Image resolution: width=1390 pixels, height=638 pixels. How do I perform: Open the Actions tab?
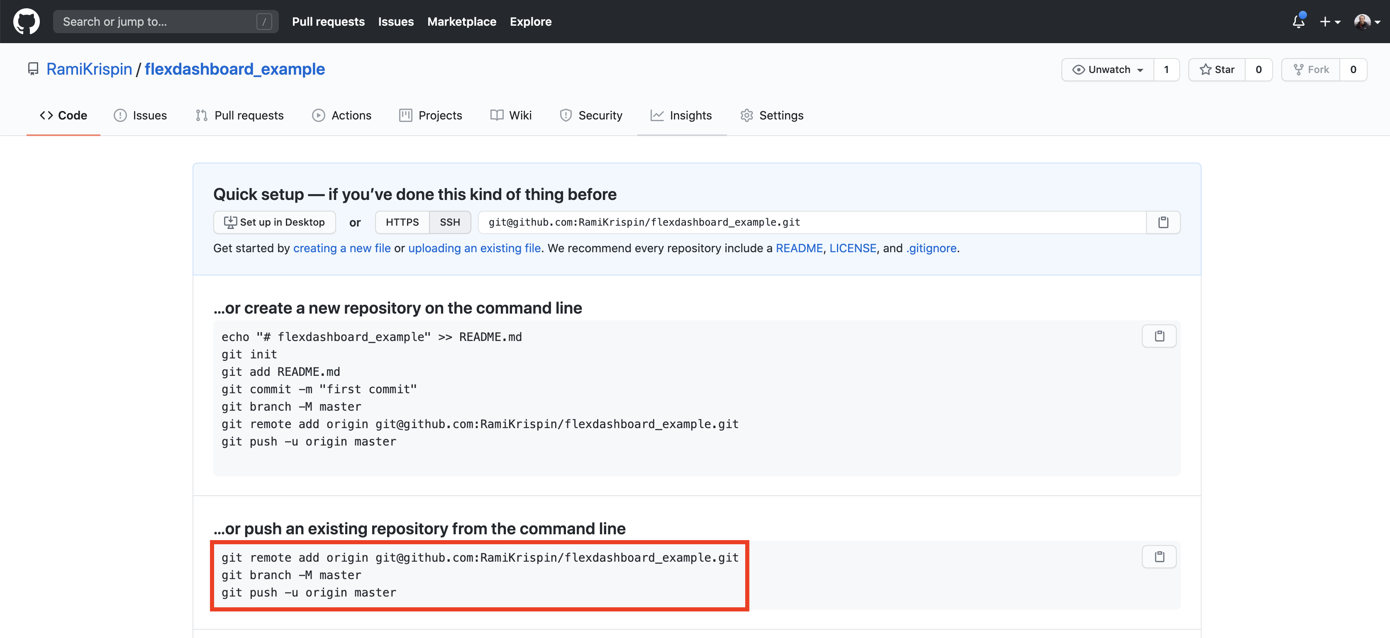(341, 115)
